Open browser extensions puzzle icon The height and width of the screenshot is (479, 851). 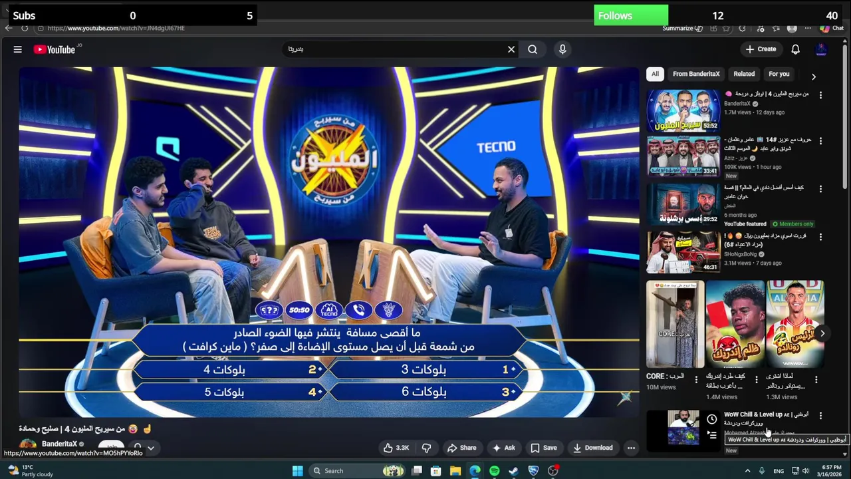pyautogui.click(x=743, y=28)
